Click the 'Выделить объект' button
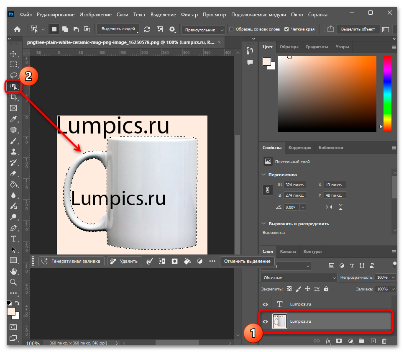This screenshot has width=404, height=352. click(358, 29)
